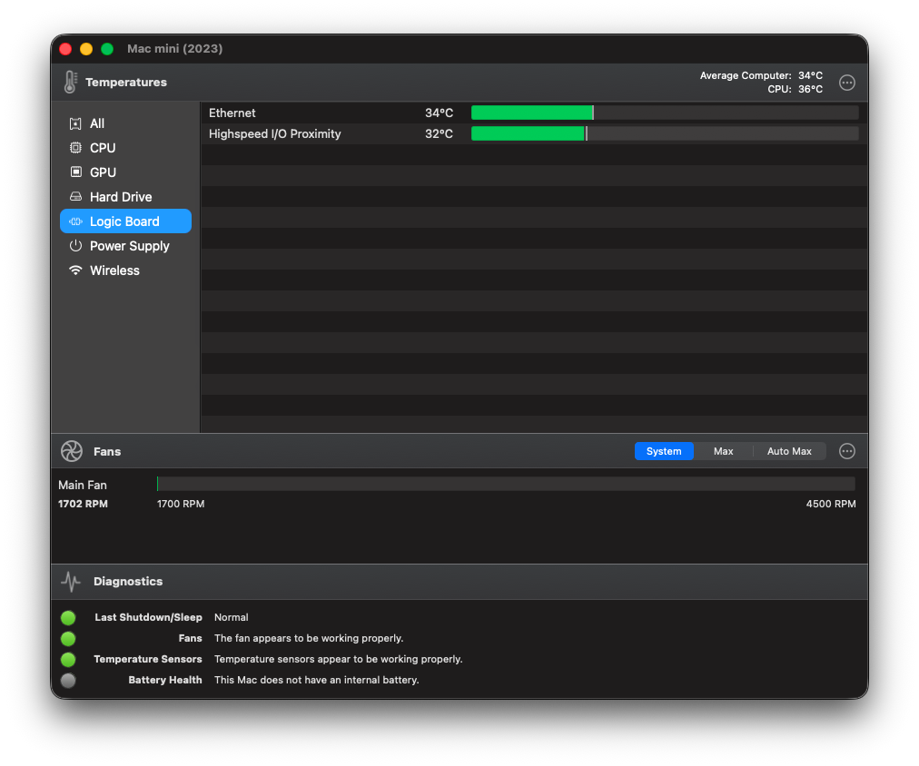Click the Highspeed I/O Proximity temperature bar
This screenshot has width=919, height=766.
(665, 134)
